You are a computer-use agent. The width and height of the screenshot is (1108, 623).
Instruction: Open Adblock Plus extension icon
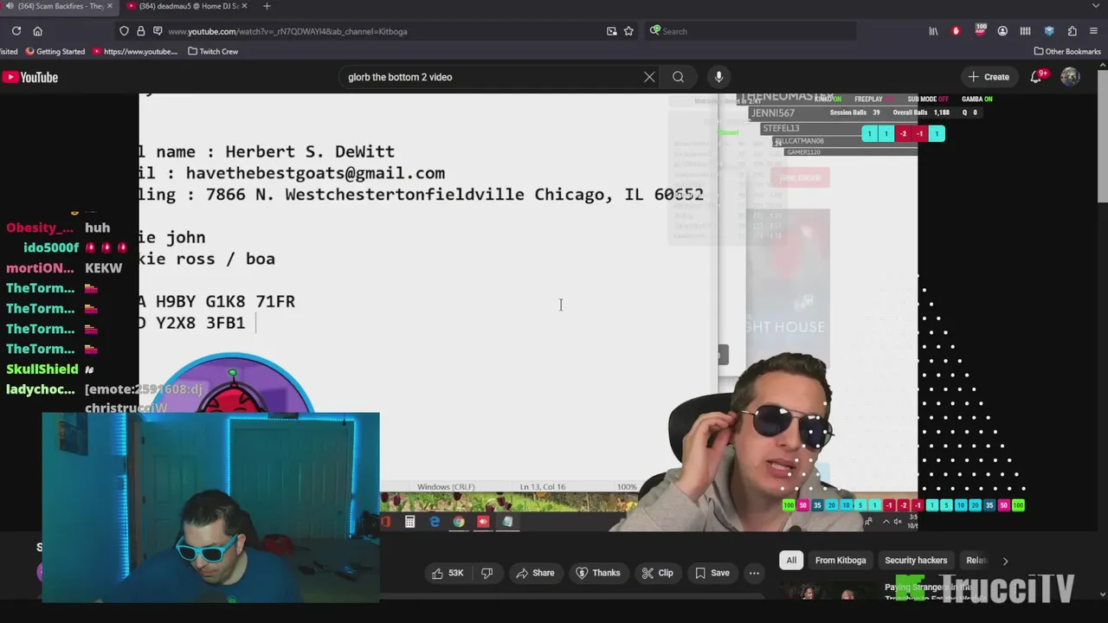point(980,31)
